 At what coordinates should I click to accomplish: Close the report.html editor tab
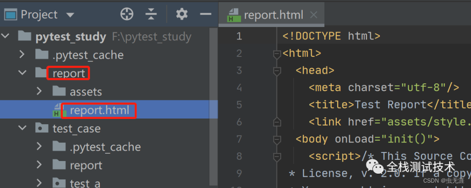tap(314, 15)
